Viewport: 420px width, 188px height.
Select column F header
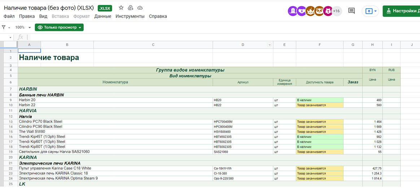(320, 45)
